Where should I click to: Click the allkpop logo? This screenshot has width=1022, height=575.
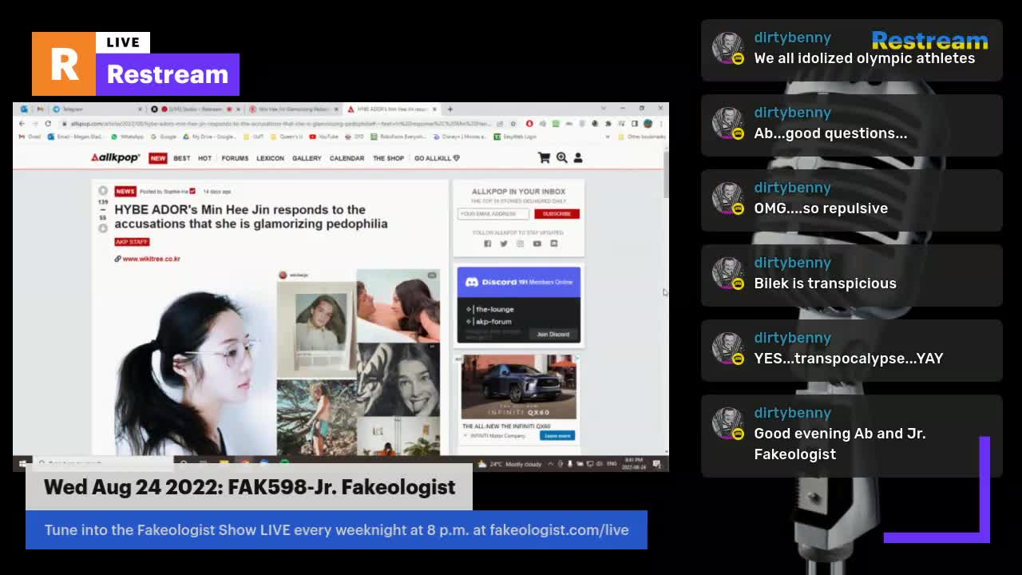115,158
